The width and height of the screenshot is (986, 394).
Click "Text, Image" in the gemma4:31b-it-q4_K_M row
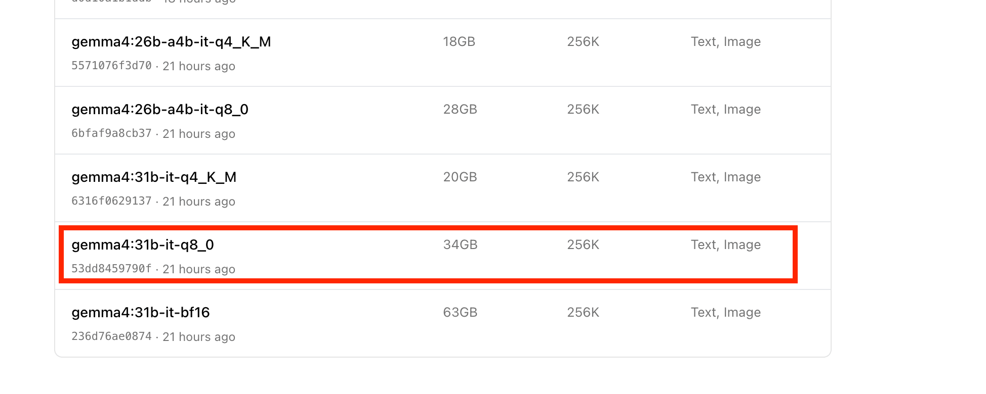tap(725, 177)
